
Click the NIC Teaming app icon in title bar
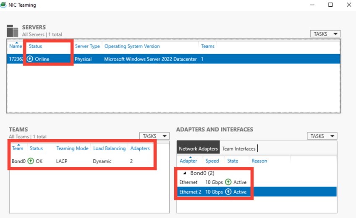coord(4,5)
